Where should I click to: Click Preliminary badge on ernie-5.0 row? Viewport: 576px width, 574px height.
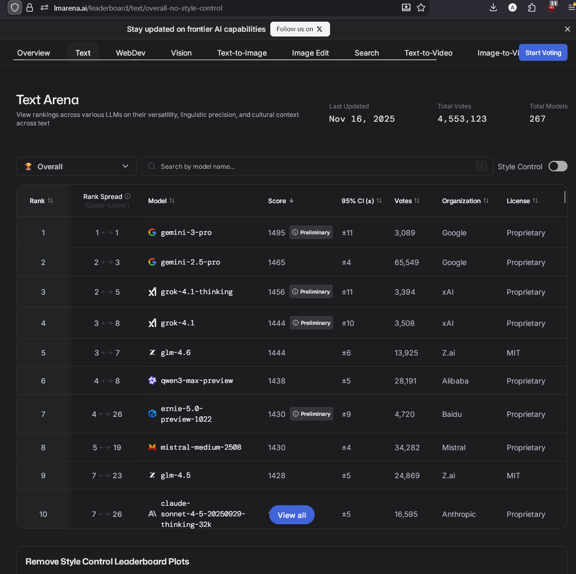(x=312, y=414)
